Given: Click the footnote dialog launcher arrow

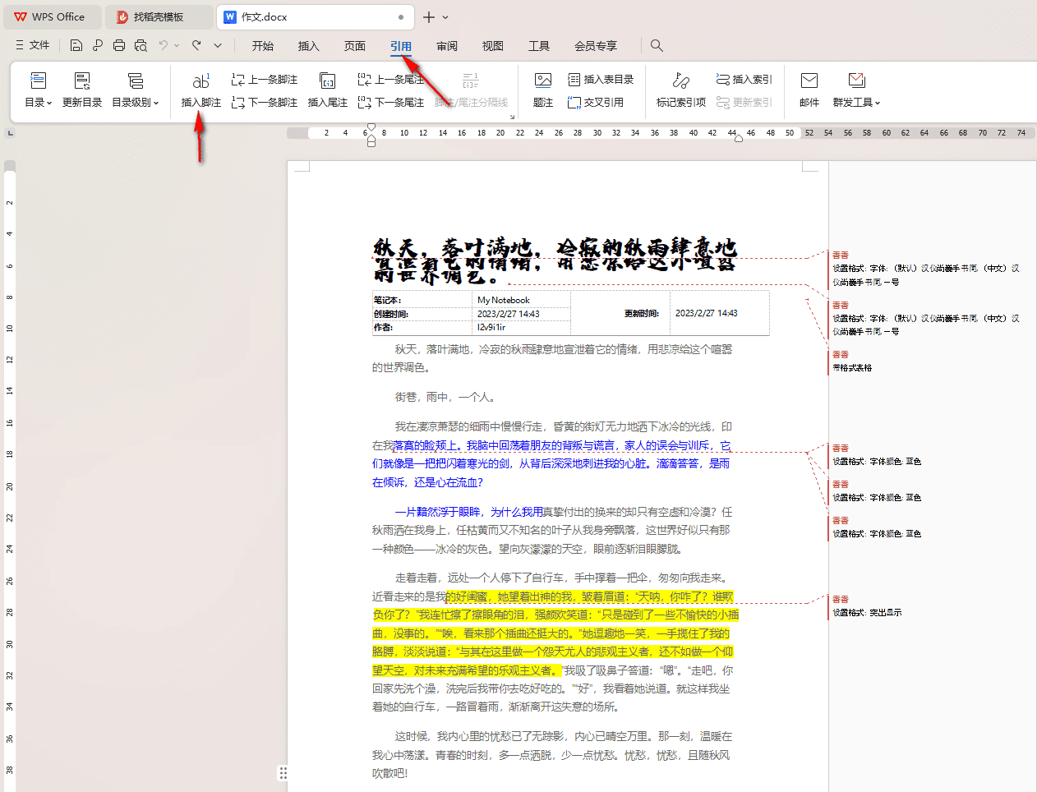Looking at the screenshot, I should [x=512, y=117].
